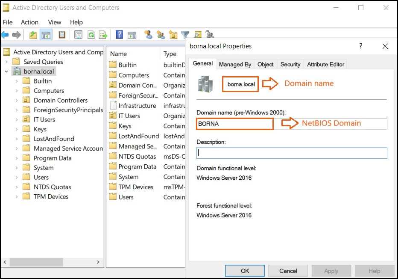Viewport: 398px width, 279px height.
Task: Click TPM Devices folder icon in list
Action: click(x=113, y=187)
